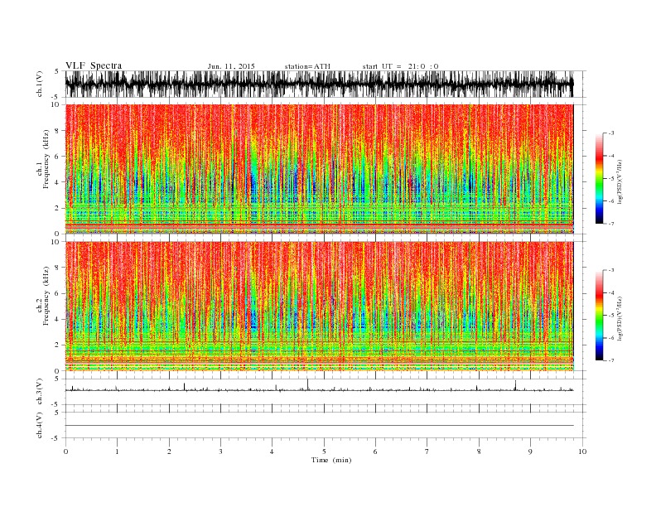Screen dimensions: 656x507
Task: Click the "station=ATH" header label
Action: coord(307,66)
